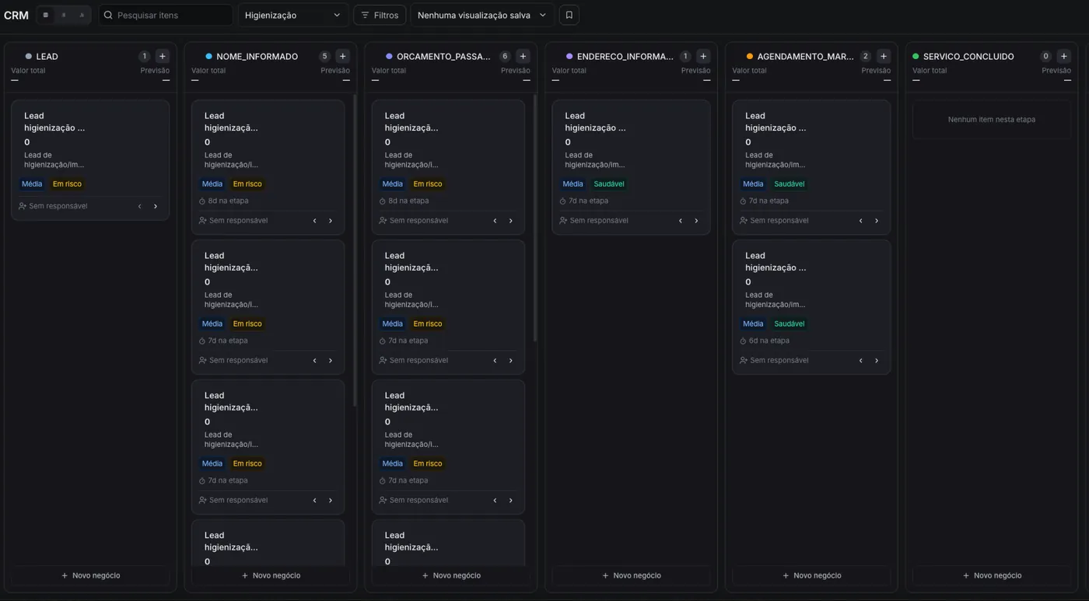
Task: Click the plus icon in ENDERECO_INFORMA... header
Action: point(703,56)
